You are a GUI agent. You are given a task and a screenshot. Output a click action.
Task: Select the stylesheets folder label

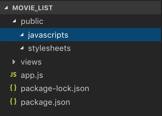(49, 48)
